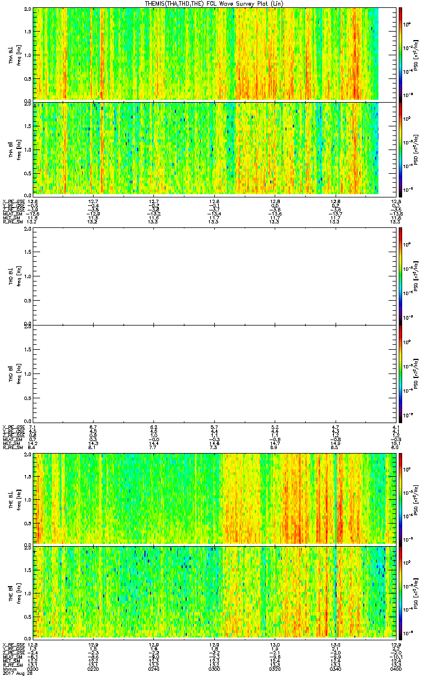Click the THA BL PSD color bar
Image resolution: width=423 pixels, height=677 pixels.
pos(401,54)
